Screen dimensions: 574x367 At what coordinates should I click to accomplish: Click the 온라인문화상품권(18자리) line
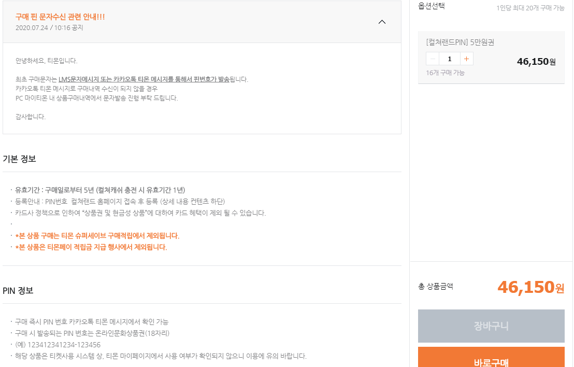coord(92,333)
